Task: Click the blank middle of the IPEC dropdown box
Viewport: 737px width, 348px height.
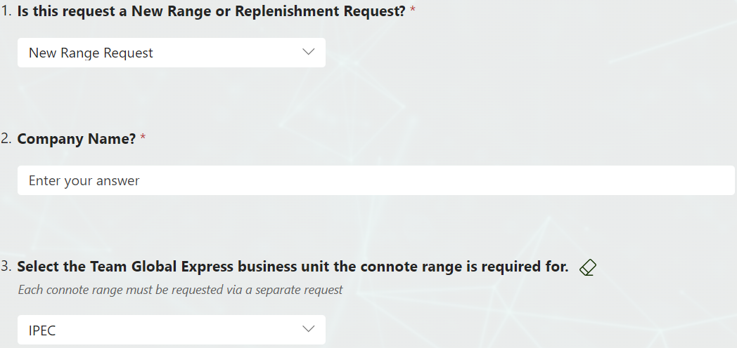Action: coord(179,330)
